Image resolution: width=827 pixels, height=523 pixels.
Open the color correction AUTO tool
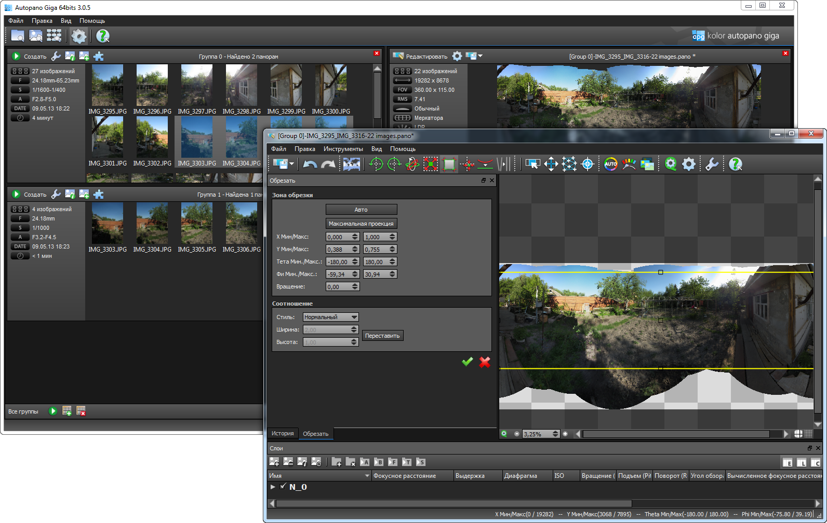[610, 164]
